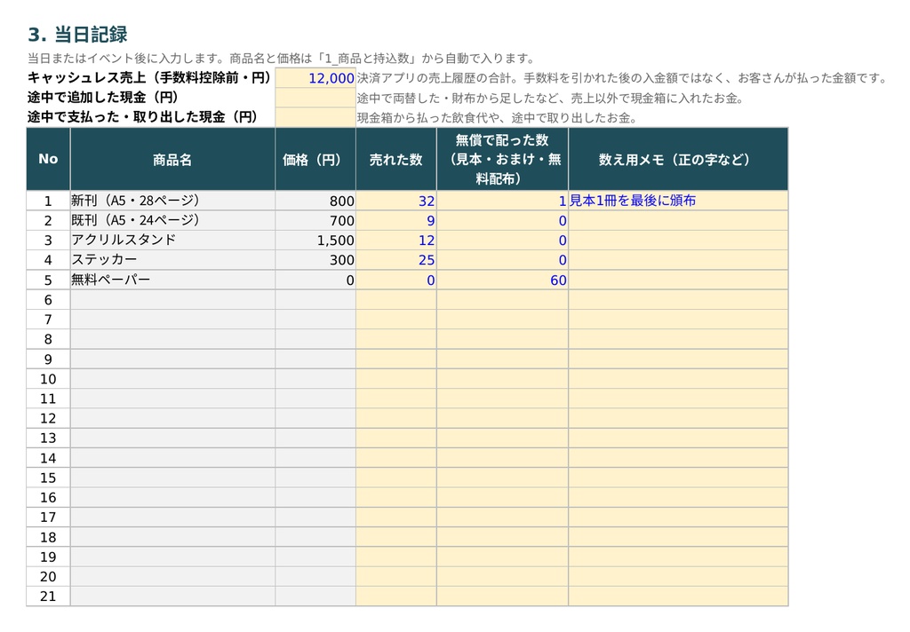Image resolution: width=910 pixels, height=632 pixels.
Task: Click the price 800 cell
Action: pos(315,201)
